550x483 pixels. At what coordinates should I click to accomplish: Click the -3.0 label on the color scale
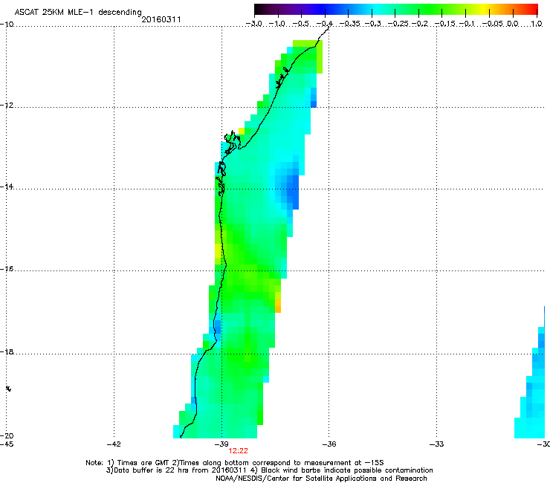[x=253, y=24]
